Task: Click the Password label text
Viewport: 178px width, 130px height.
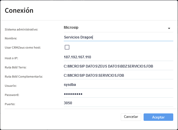Action: click(x=12, y=95)
